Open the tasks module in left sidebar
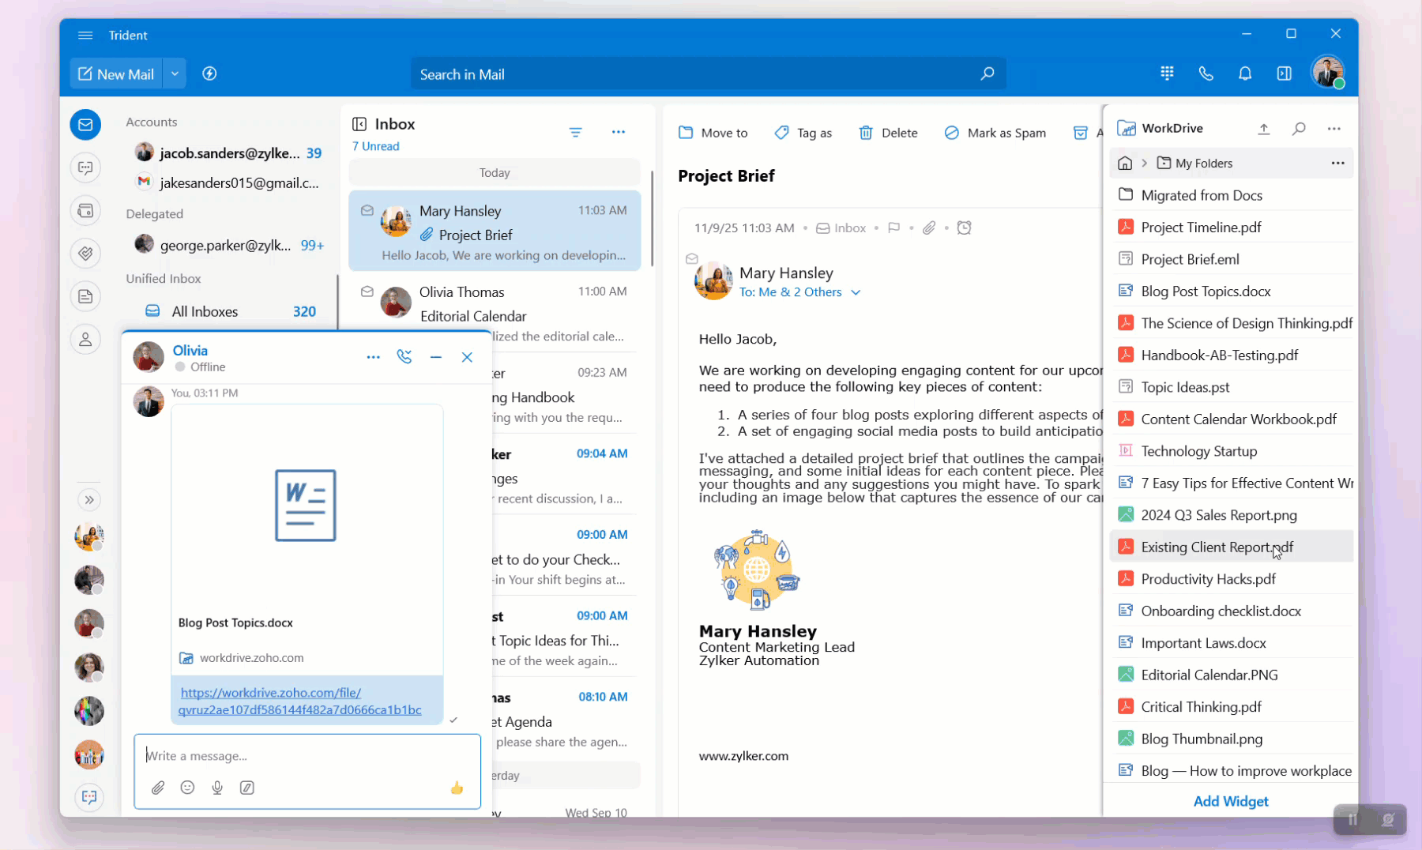Viewport: 1422px width, 850px height. click(x=85, y=253)
